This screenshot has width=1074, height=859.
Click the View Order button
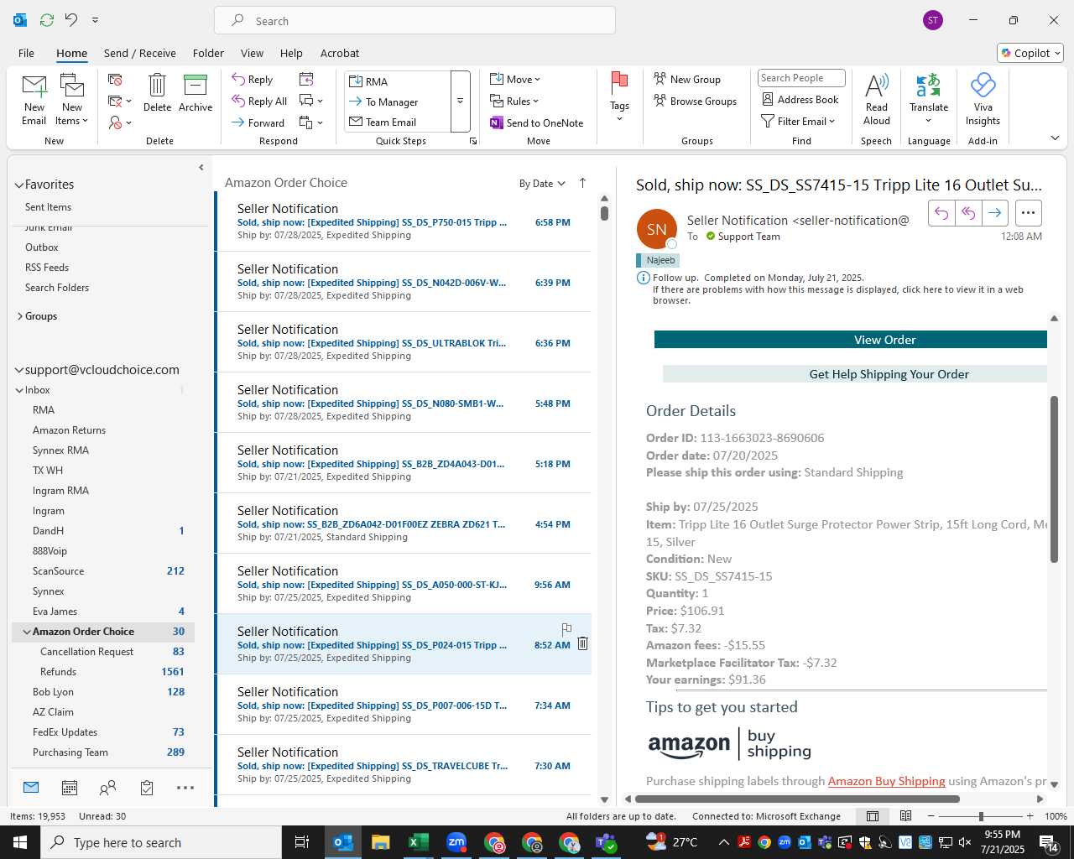851,340
